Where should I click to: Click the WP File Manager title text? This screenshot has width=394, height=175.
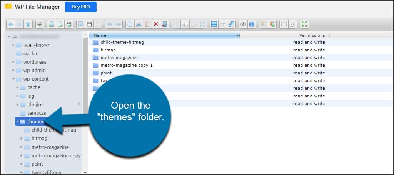(x=37, y=7)
